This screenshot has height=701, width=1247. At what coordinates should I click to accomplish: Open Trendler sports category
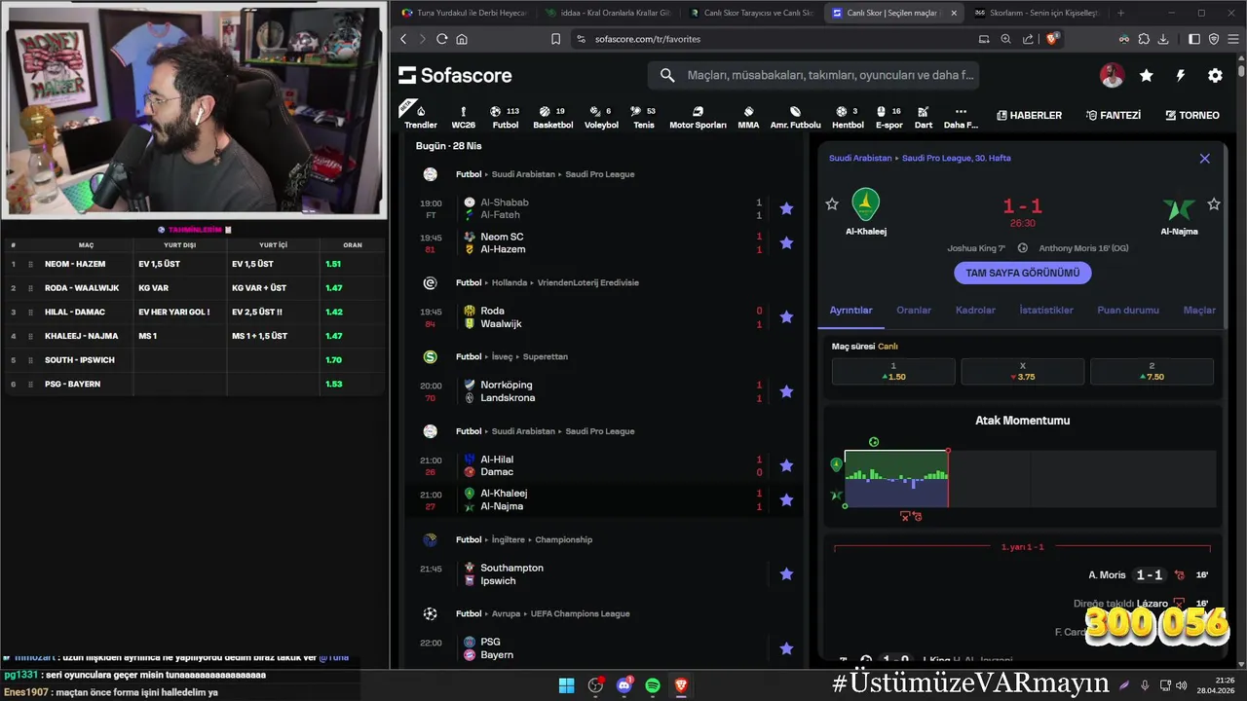tap(420, 117)
